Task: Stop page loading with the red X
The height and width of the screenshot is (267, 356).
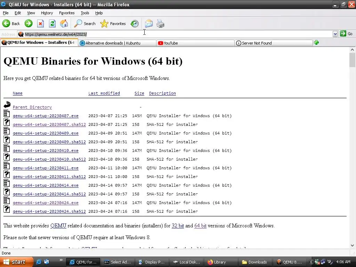Action: 40,23
